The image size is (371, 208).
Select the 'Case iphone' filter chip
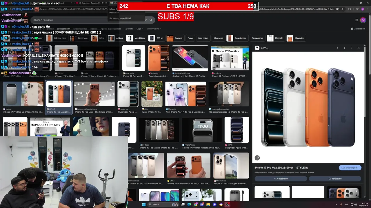(x=237, y=38)
